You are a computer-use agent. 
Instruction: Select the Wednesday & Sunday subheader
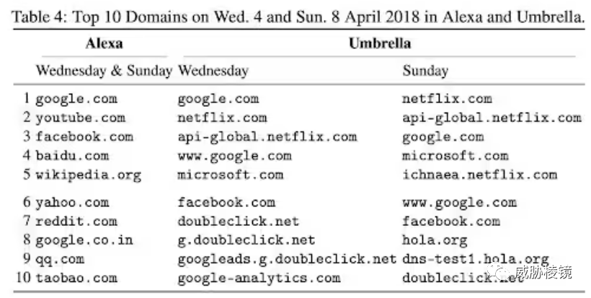click(104, 71)
